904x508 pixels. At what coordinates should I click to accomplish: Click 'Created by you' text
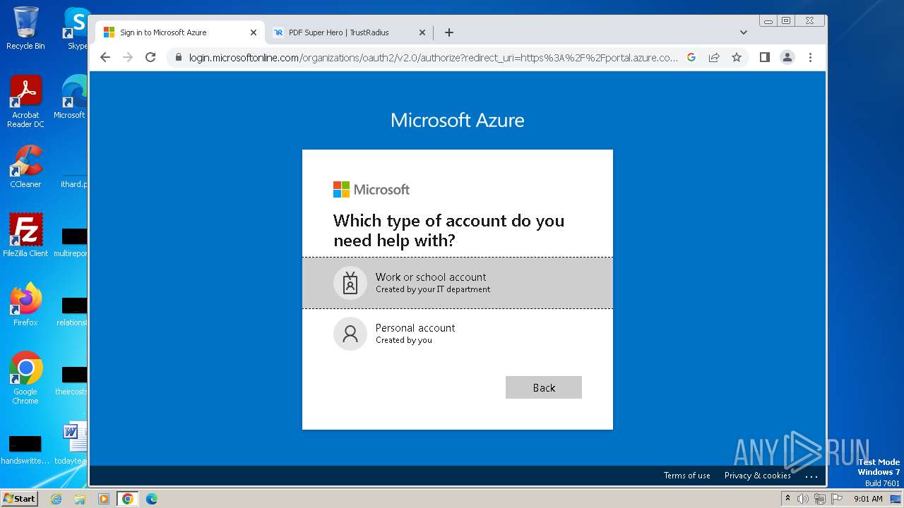[x=404, y=340]
